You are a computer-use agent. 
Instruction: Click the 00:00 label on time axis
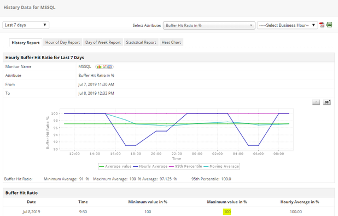point(197,154)
